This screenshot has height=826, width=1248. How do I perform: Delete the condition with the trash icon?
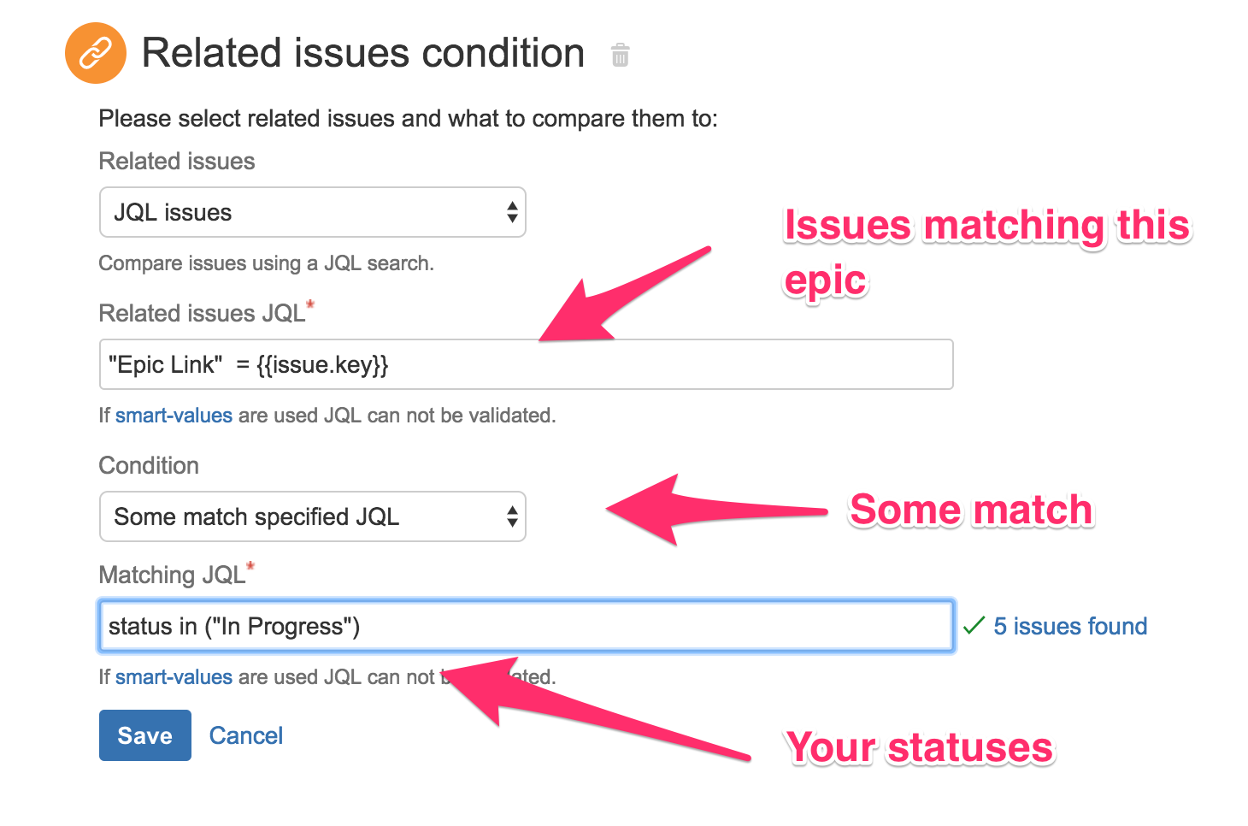[x=621, y=56]
